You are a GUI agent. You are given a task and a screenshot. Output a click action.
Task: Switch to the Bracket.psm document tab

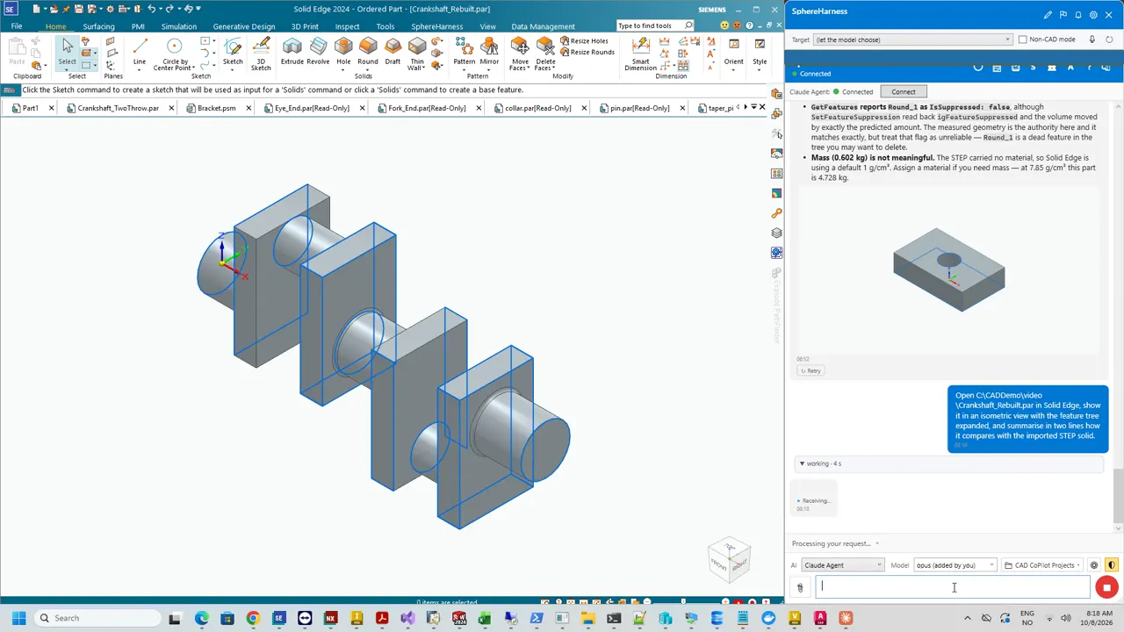pos(216,108)
